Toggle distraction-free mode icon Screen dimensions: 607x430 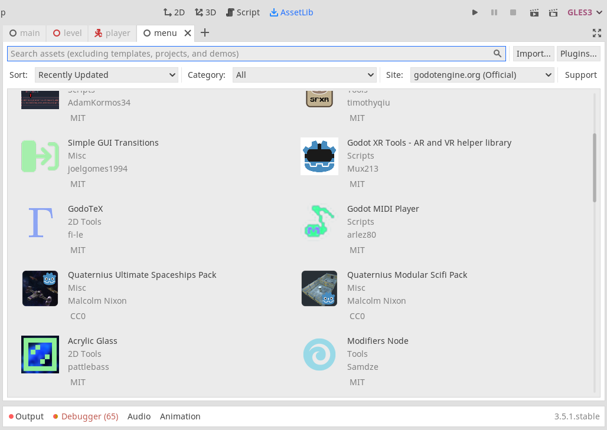597,33
